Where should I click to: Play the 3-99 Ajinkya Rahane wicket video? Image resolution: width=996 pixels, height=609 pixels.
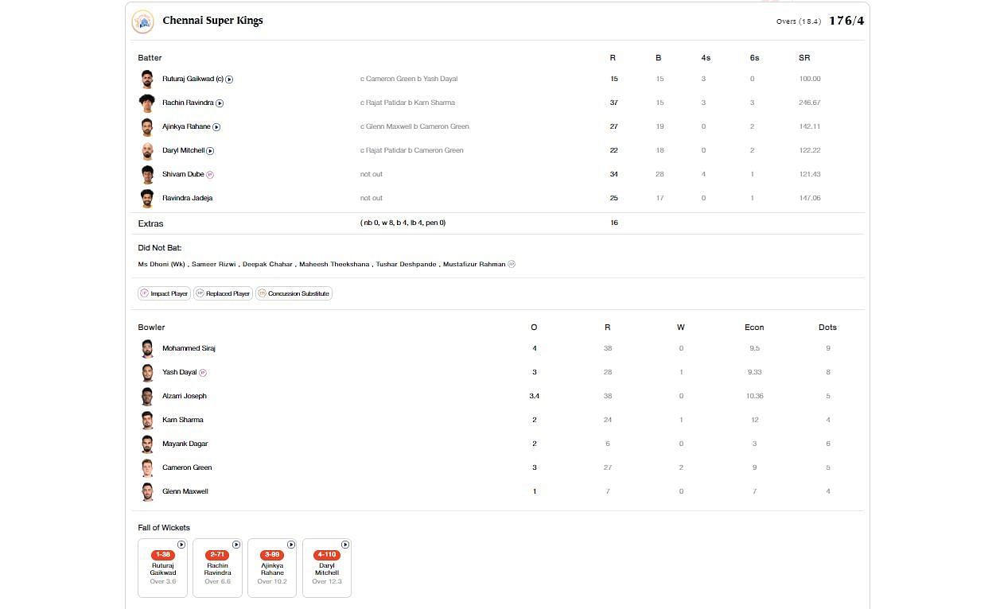pos(291,545)
